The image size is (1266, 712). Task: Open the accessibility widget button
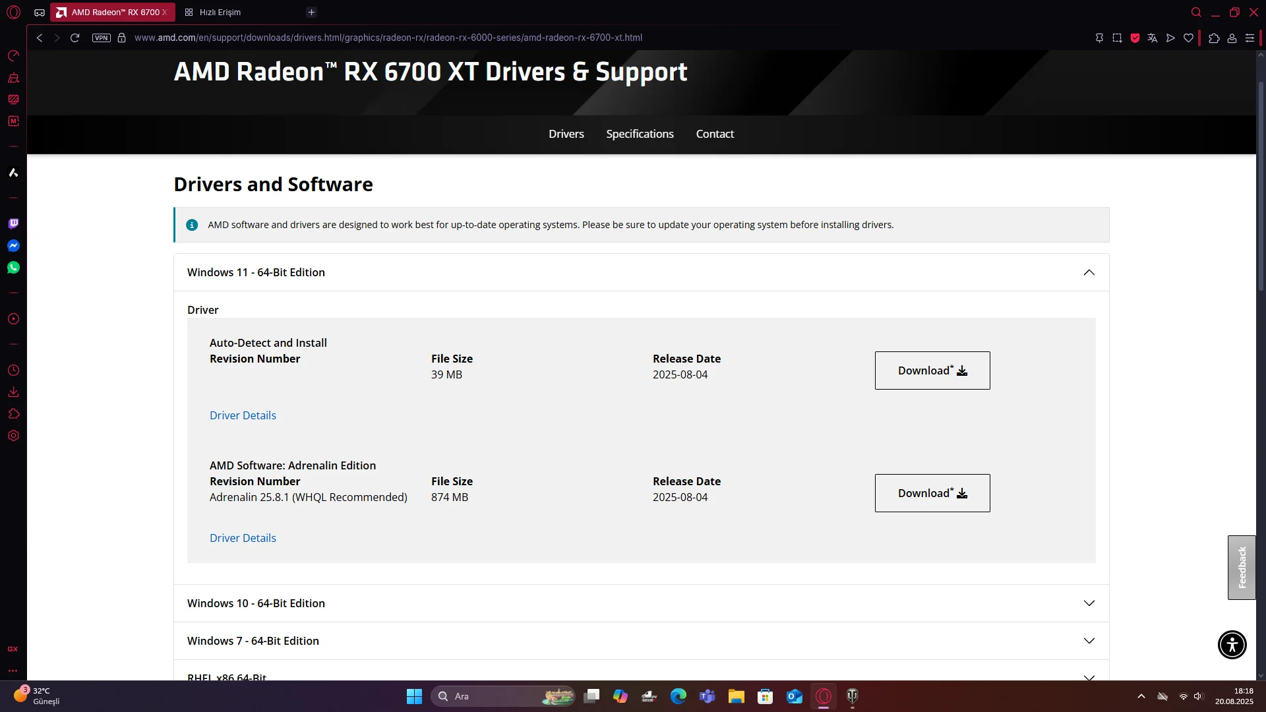click(x=1232, y=645)
